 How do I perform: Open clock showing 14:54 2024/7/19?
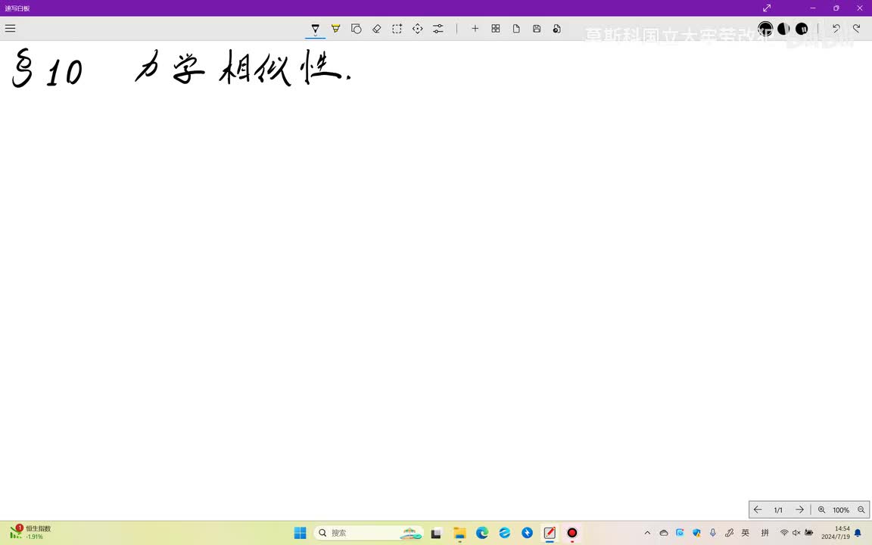(836, 533)
